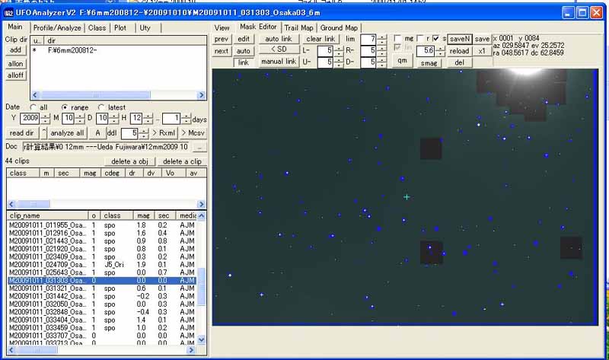Click the qm button
609x360 pixels.
point(403,62)
